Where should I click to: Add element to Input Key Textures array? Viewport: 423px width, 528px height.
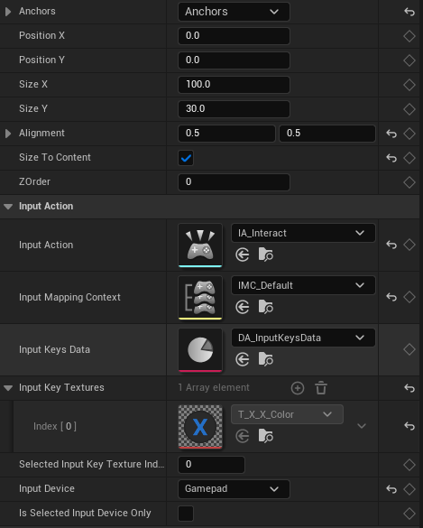pos(298,388)
